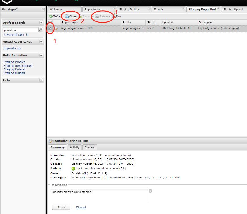
Task: Open Staging Profiles sidebar link
Action: point(14,62)
